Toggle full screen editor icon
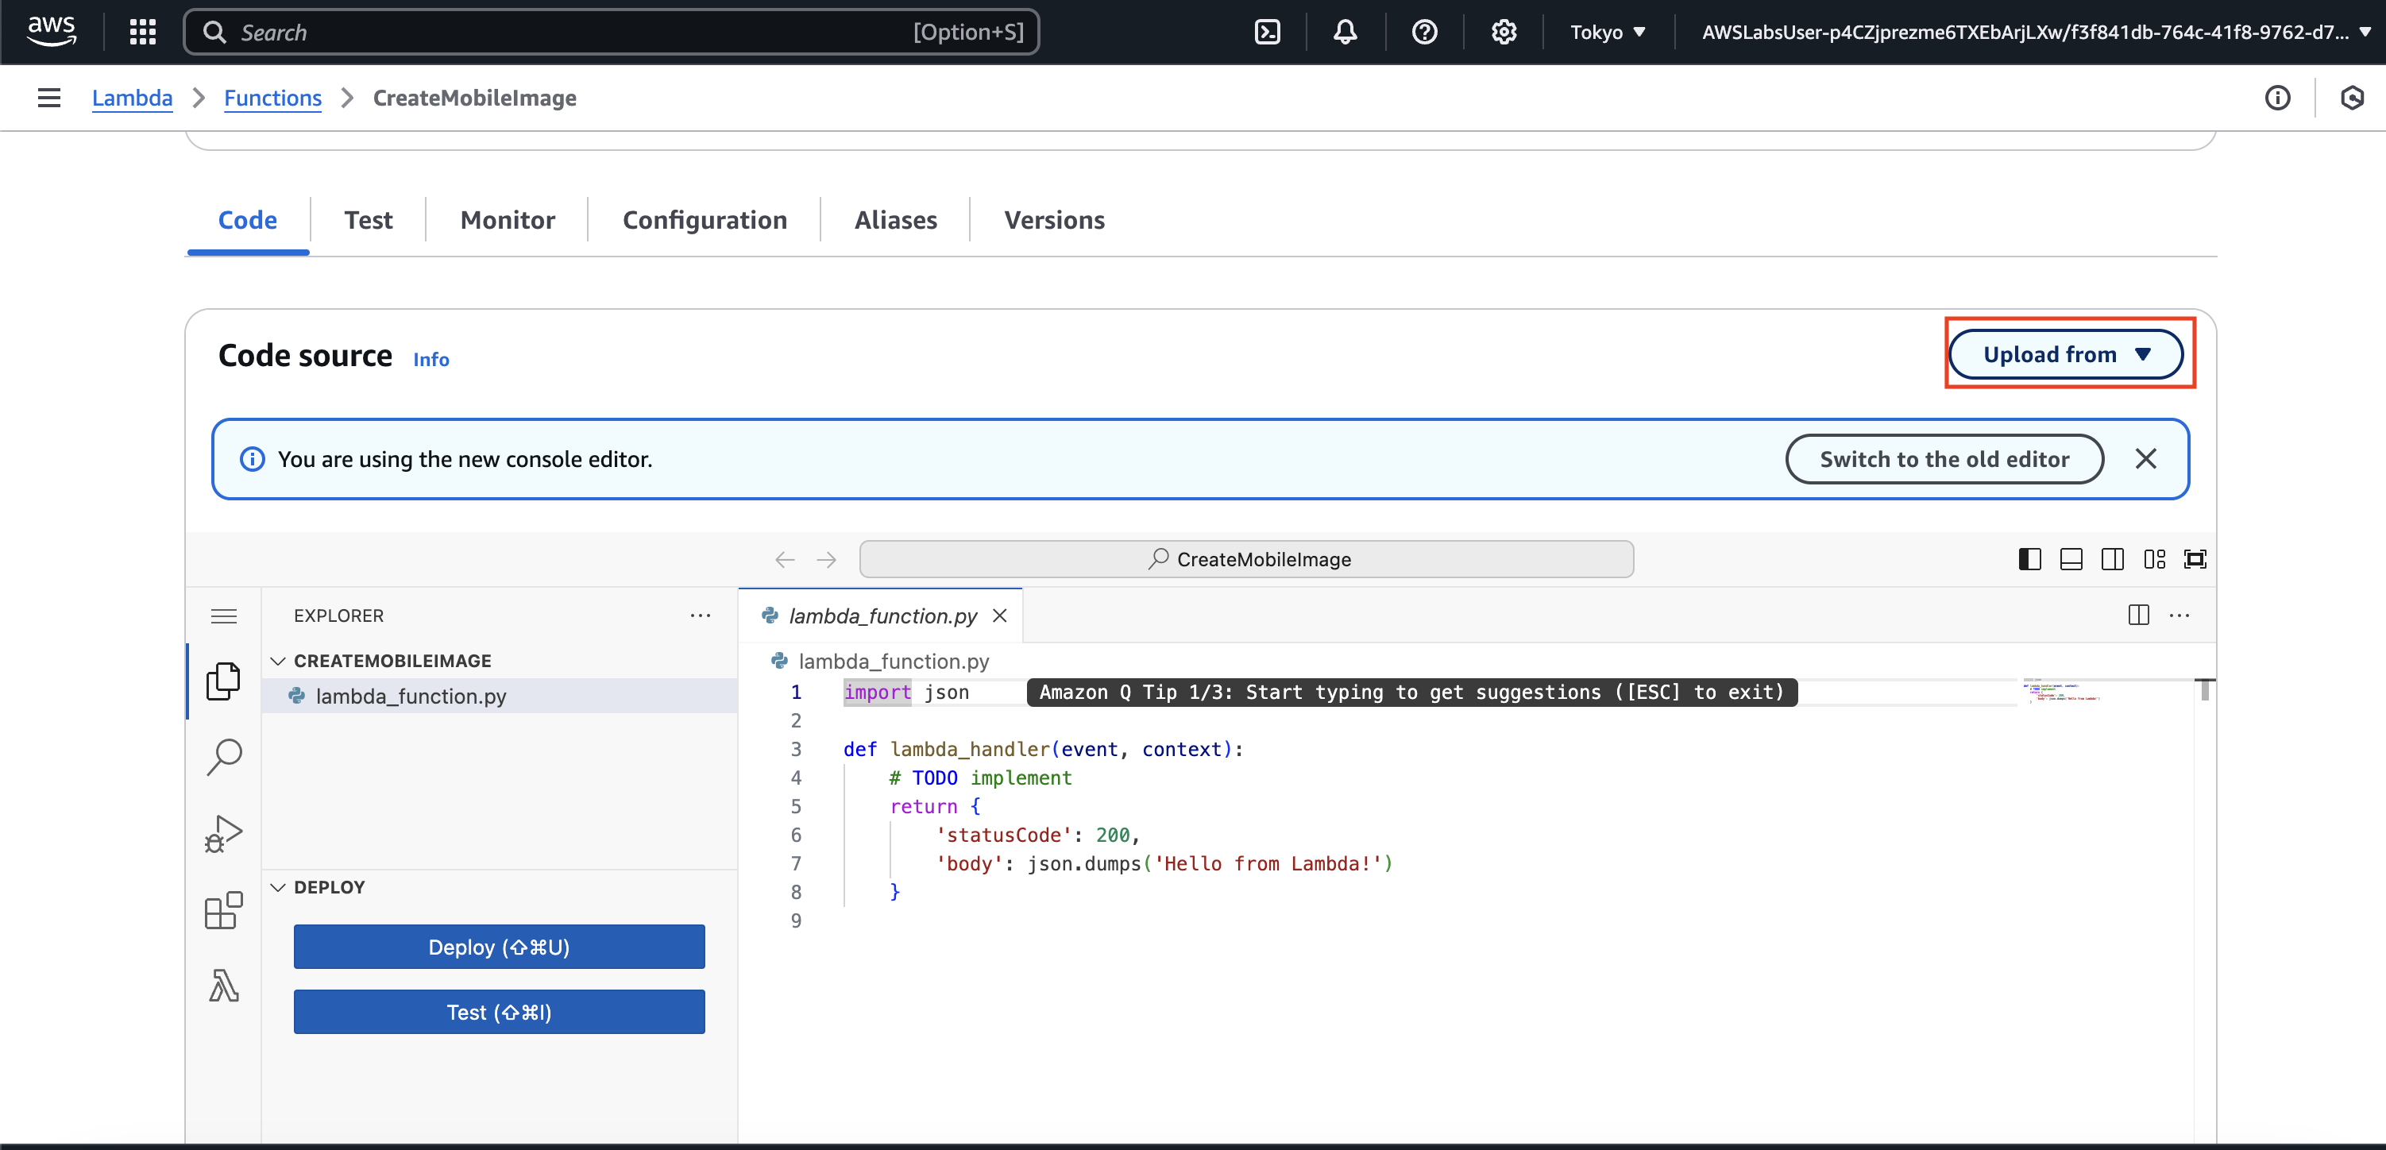This screenshot has width=2386, height=1150. 2195,559
